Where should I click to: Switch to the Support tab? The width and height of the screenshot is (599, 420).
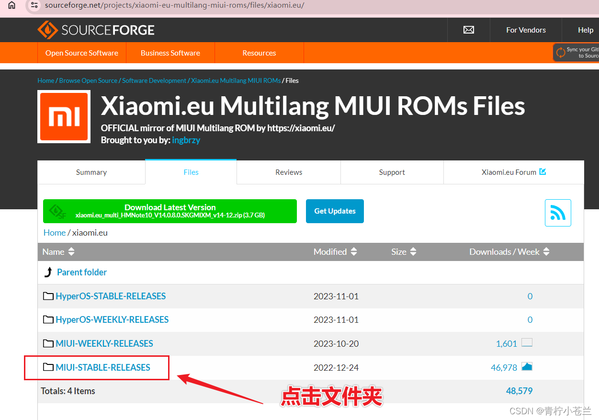click(x=392, y=172)
